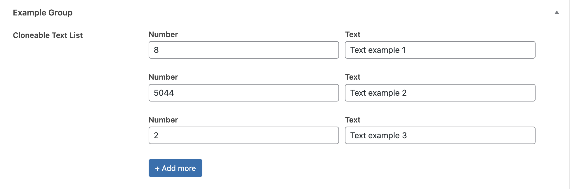Focus the Number field containing 5044
570x189 pixels.
click(x=244, y=93)
